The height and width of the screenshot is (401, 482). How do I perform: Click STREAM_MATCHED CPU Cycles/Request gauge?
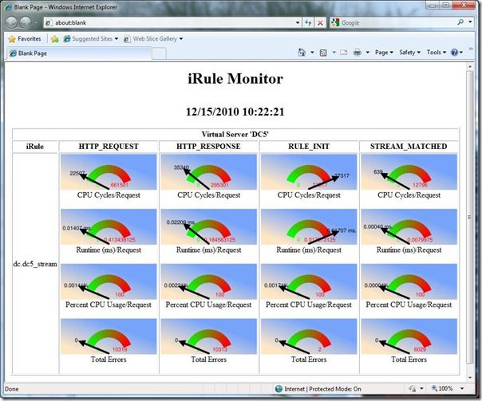click(409, 172)
